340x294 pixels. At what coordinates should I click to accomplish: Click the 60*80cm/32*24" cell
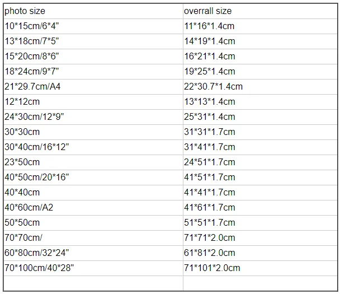coord(36,253)
